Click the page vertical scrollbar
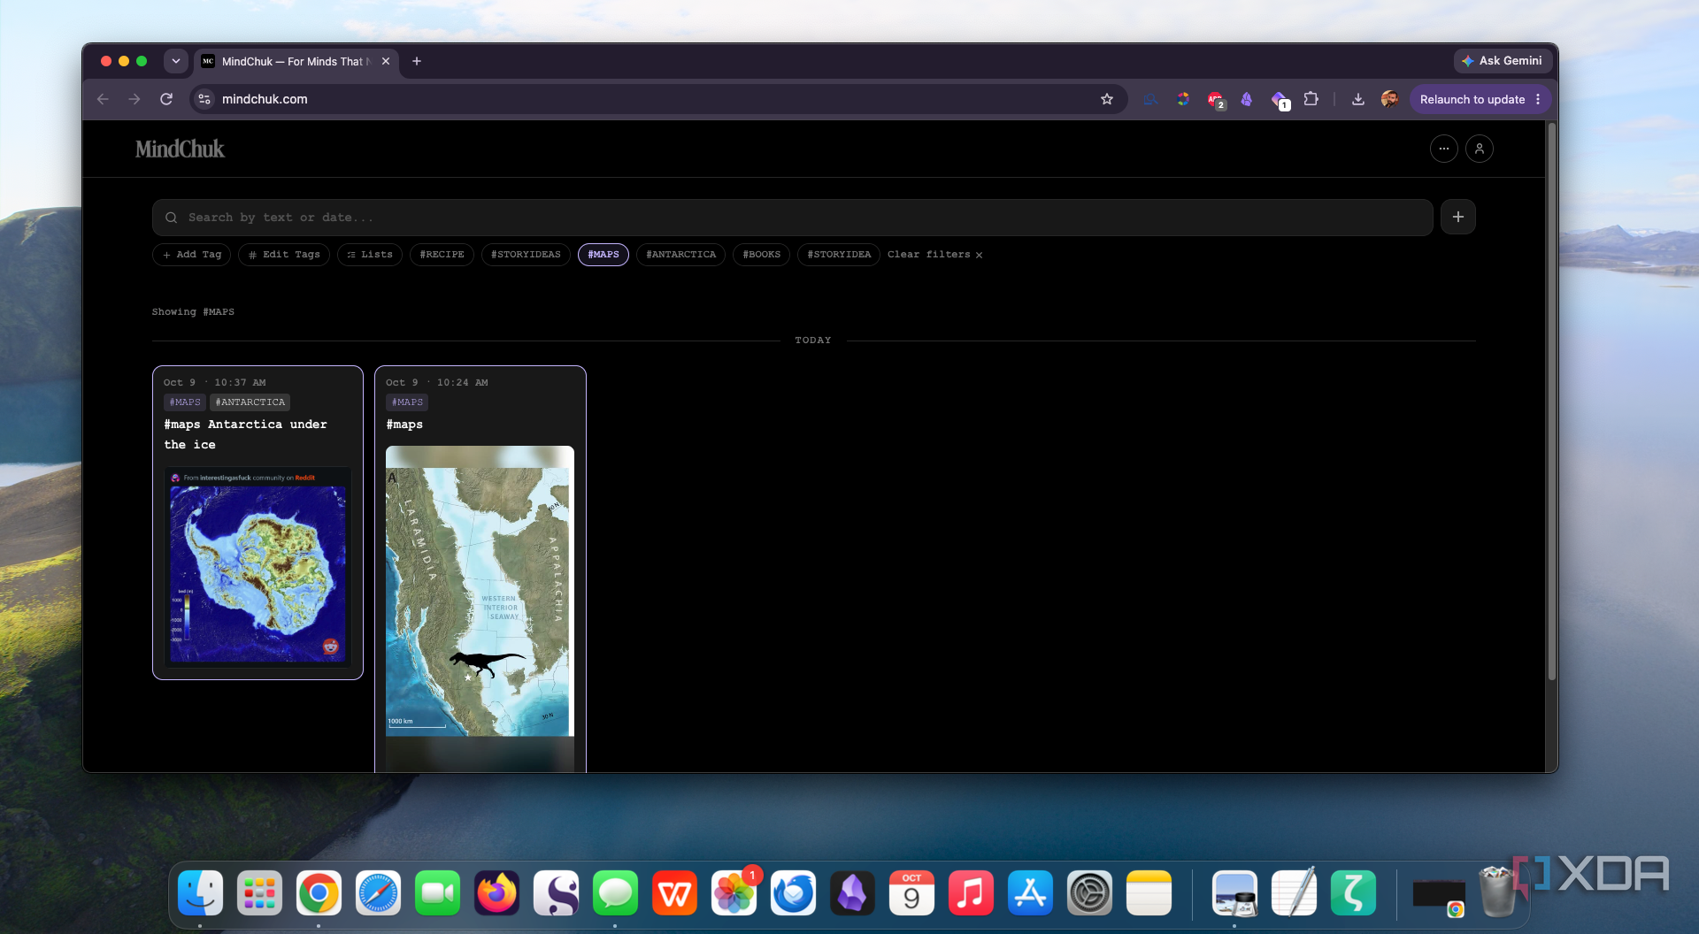Image resolution: width=1699 pixels, height=934 pixels. [x=1551, y=402]
